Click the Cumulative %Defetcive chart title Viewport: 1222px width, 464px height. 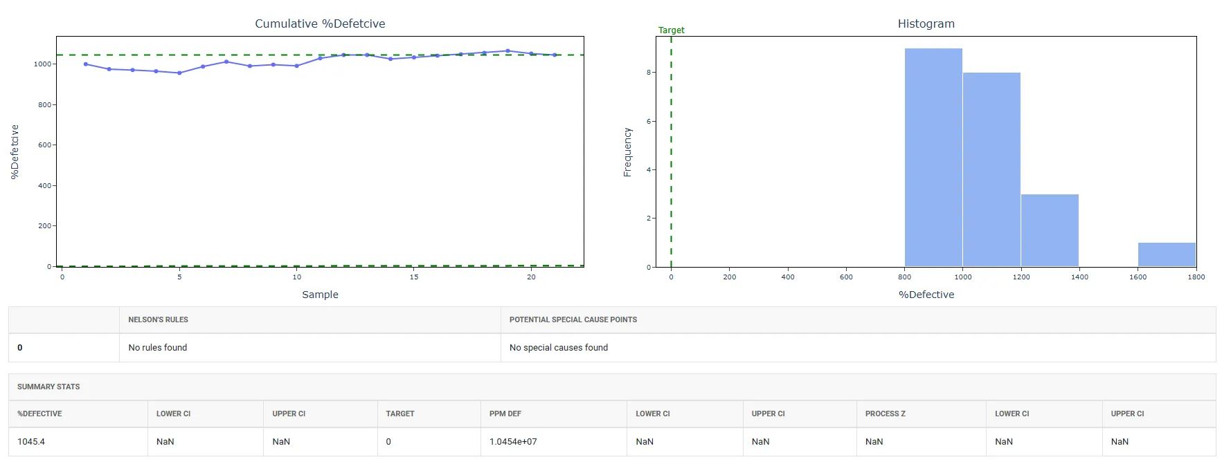(320, 24)
